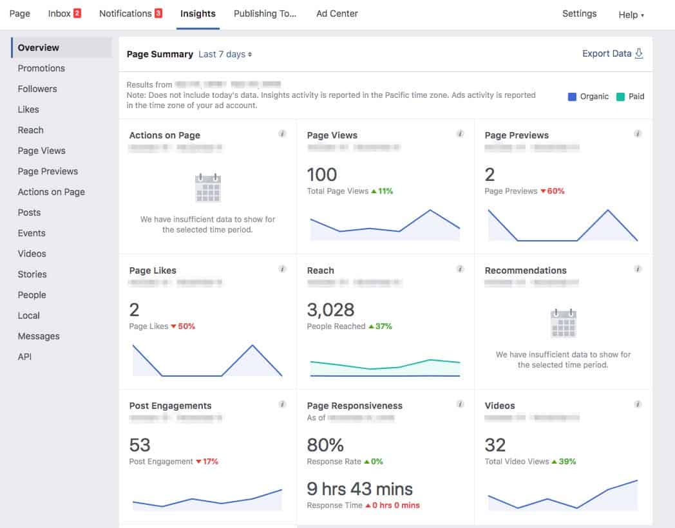
Task: Open the Recommendations info tooltip
Action: pyautogui.click(x=638, y=269)
